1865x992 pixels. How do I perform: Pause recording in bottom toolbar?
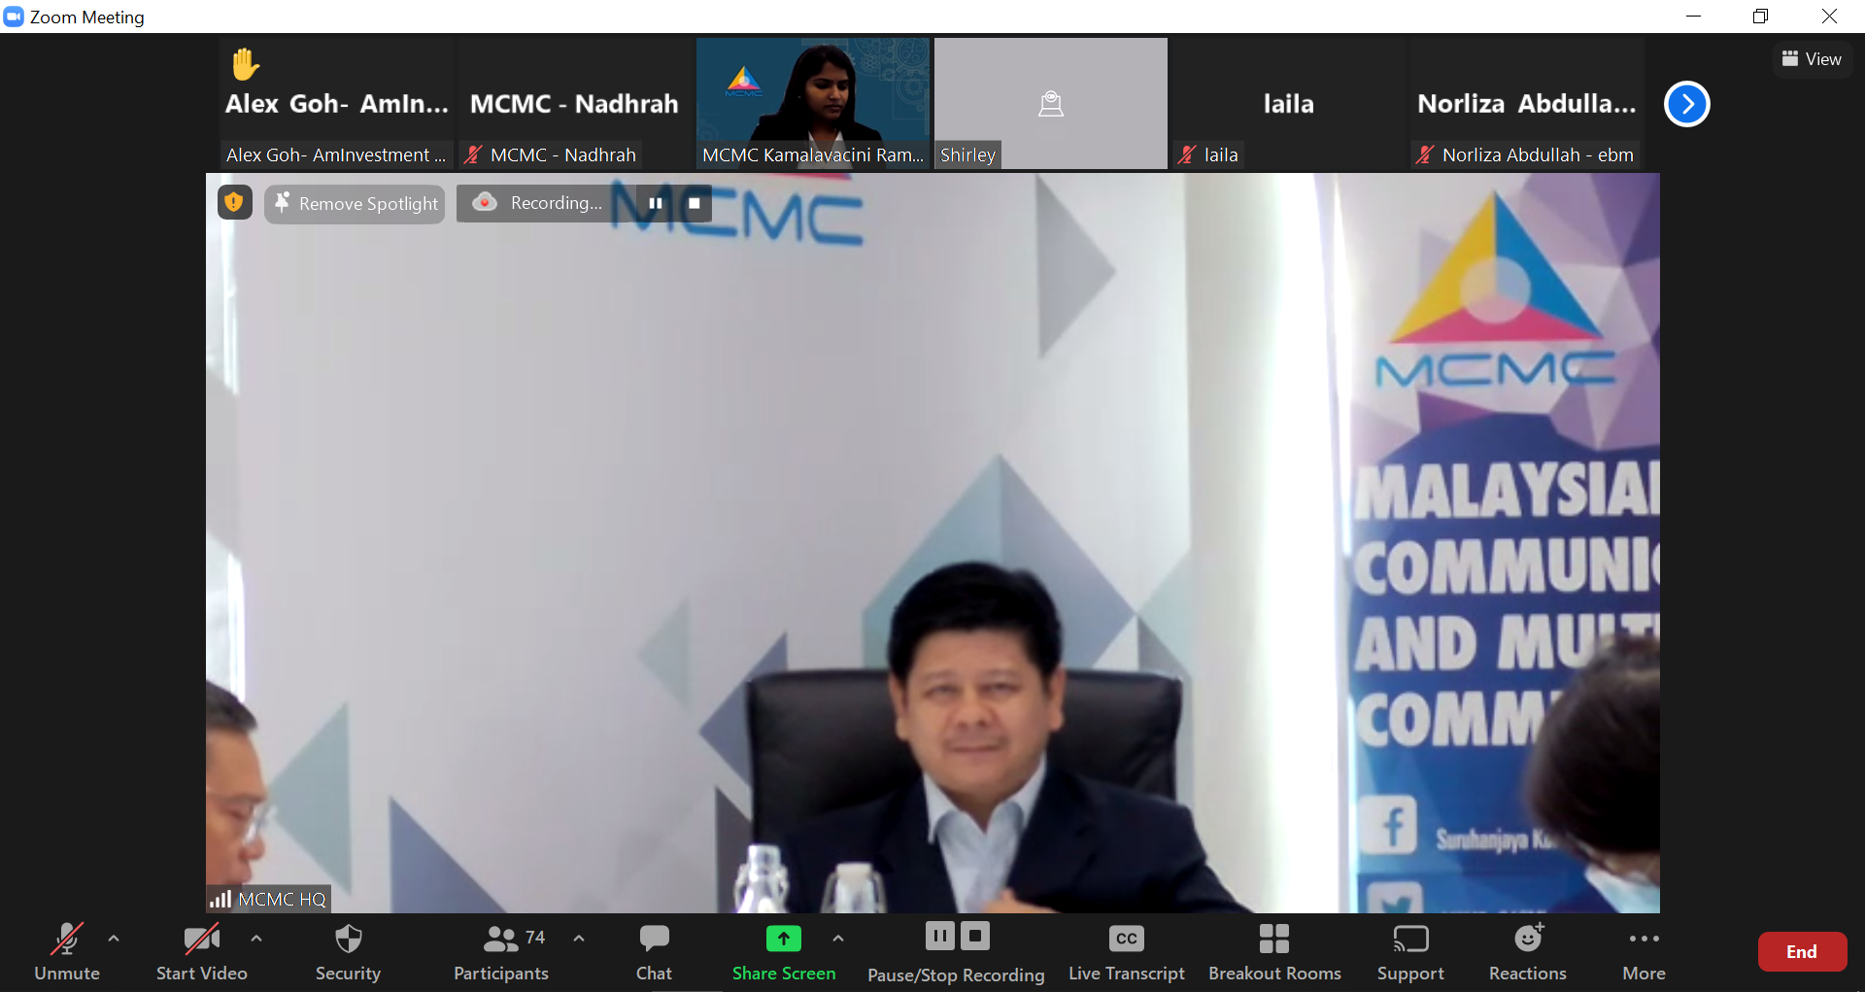pos(939,936)
